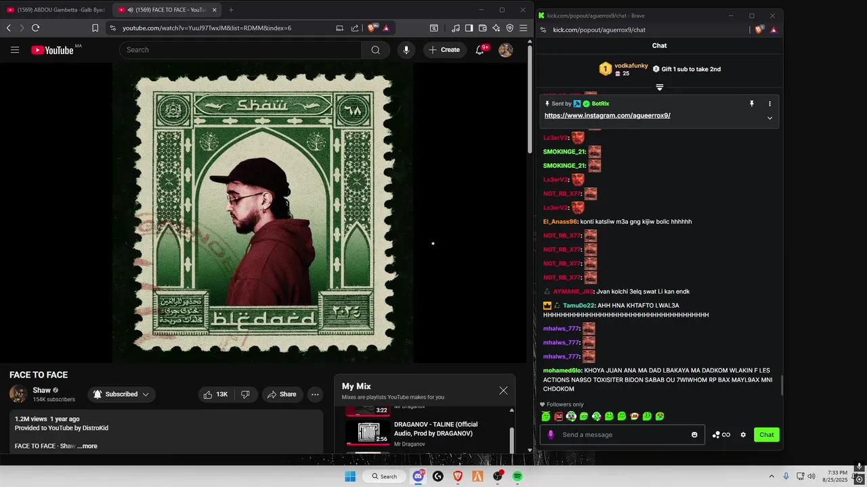Send message with green Chat button
867x487 pixels.
click(767, 435)
